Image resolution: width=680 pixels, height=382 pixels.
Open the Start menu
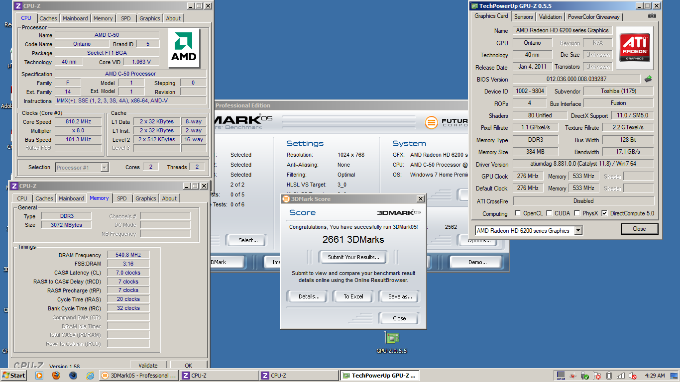(x=14, y=376)
